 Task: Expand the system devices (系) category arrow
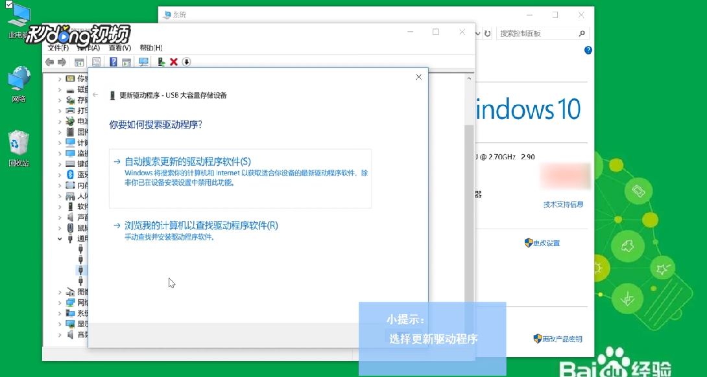point(60,314)
